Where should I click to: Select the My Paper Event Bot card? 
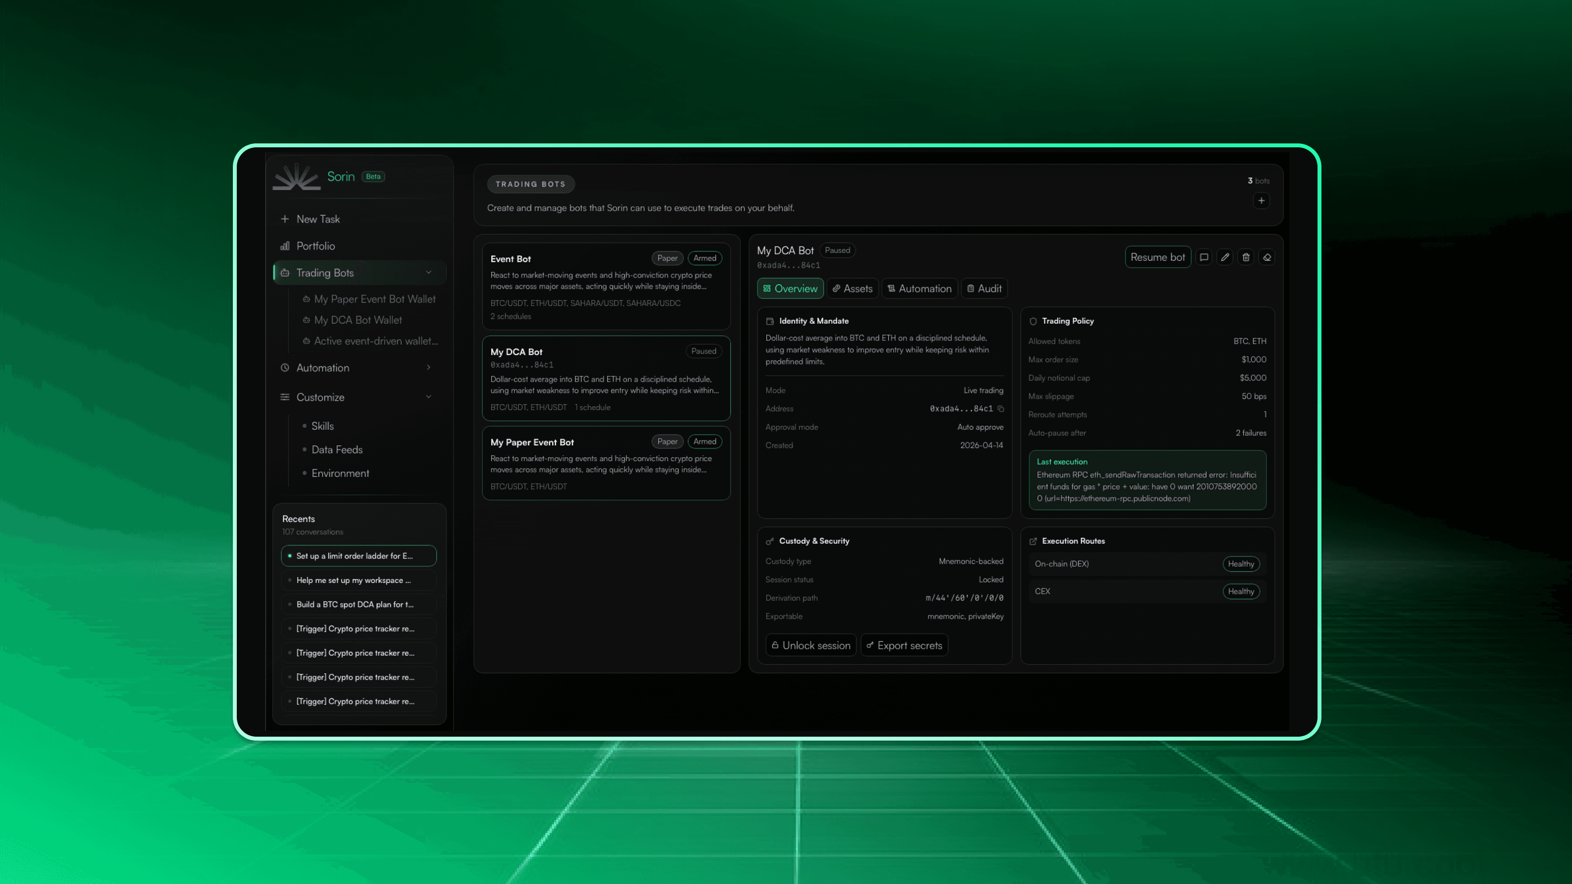pyautogui.click(x=606, y=463)
